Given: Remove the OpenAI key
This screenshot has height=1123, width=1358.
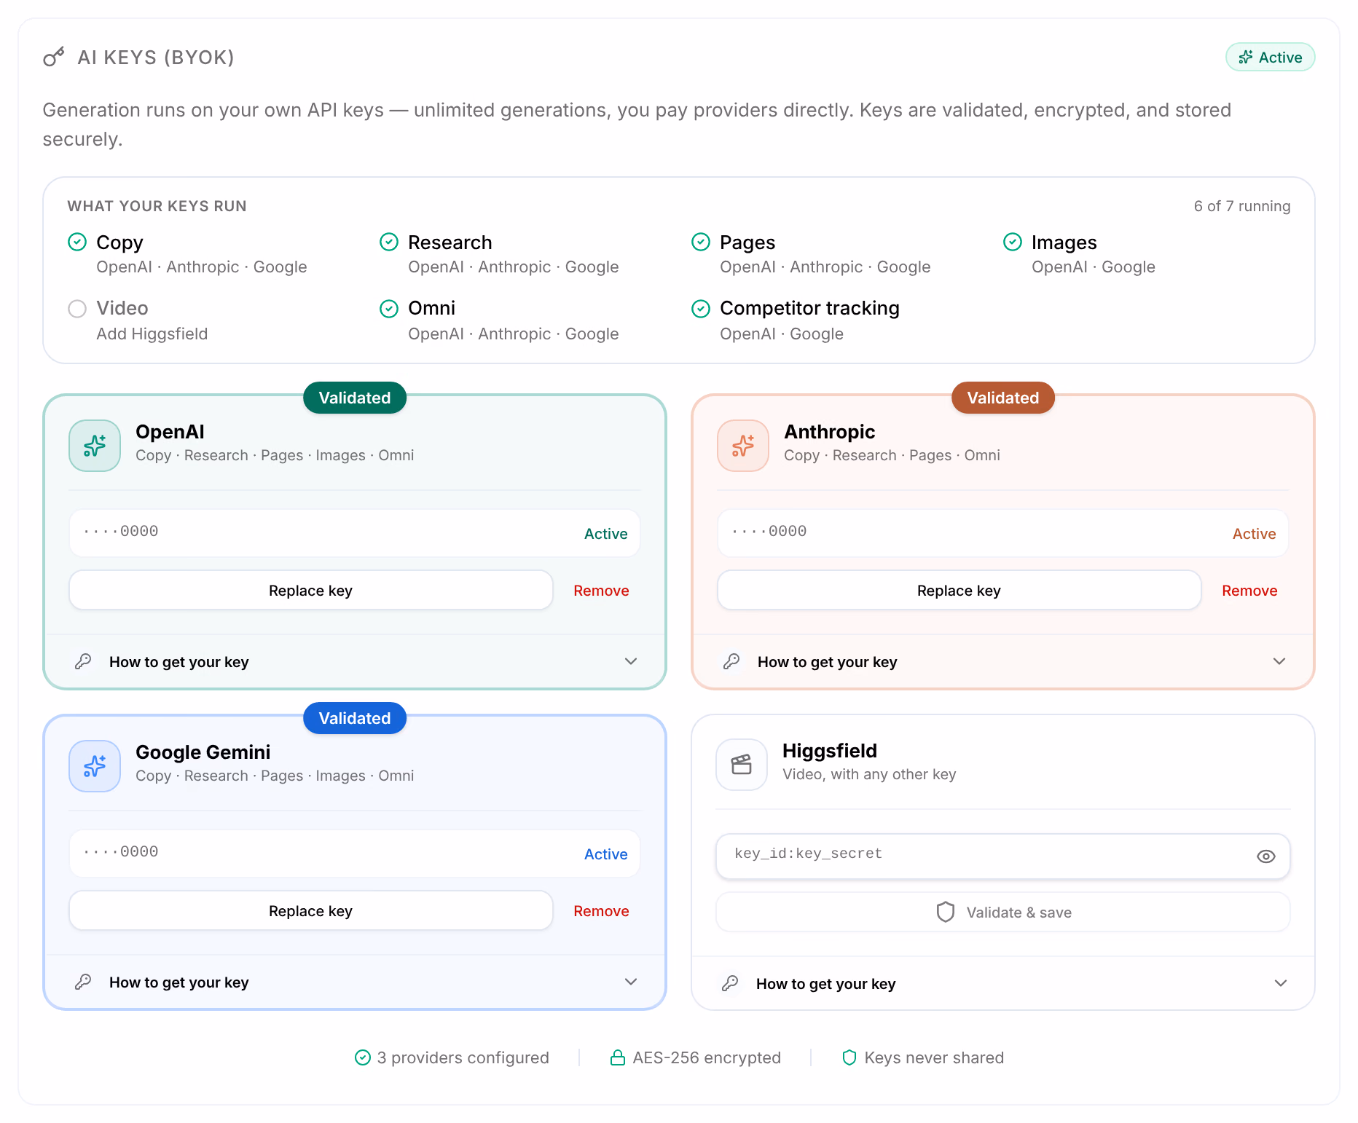Looking at the screenshot, I should point(601,591).
